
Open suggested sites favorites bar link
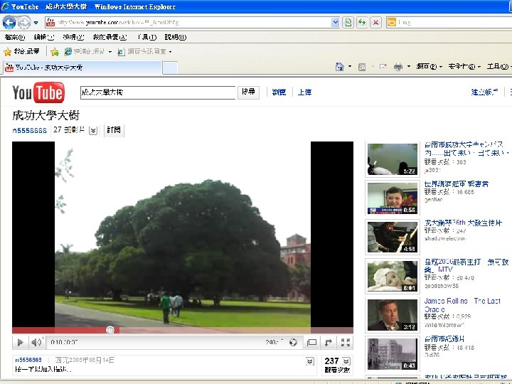pos(88,52)
